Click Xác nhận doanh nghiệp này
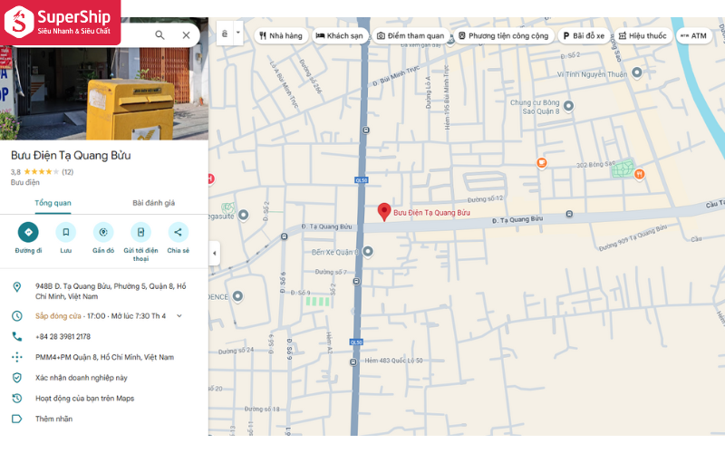The height and width of the screenshot is (453, 725). coord(82,378)
